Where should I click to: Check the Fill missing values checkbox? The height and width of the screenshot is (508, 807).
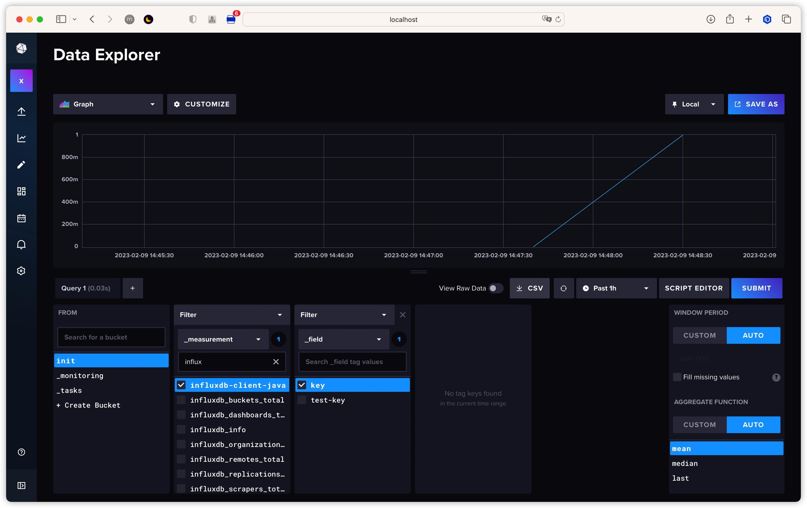pos(677,377)
